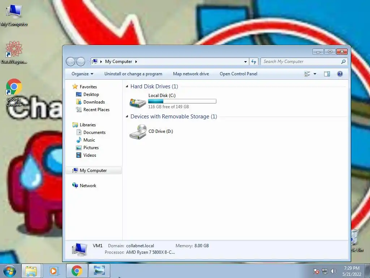Click processor AMD Ryzen 7 5800X text
370x278 pixels.
pos(150,252)
